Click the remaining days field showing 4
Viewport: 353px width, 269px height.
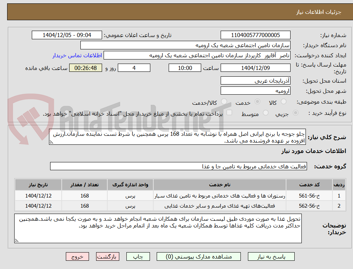[x=134, y=68]
